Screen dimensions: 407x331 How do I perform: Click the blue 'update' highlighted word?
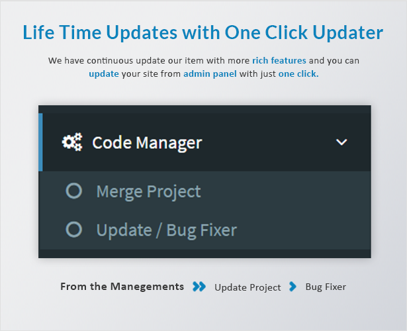[x=104, y=74]
